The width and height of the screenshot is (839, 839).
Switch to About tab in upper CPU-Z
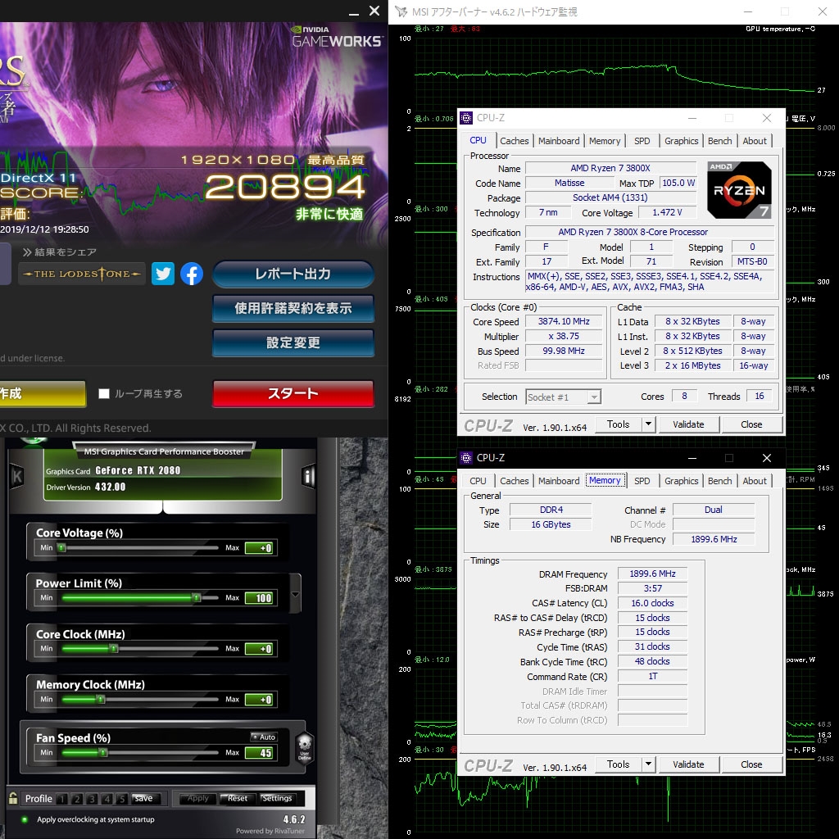pyautogui.click(x=755, y=141)
